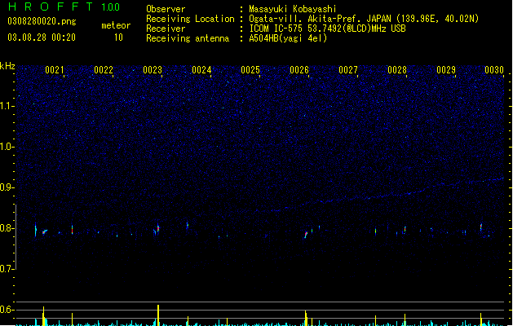Click the red meteor echo near 0026
The height and width of the screenshot is (326, 513).
(x=306, y=235)
